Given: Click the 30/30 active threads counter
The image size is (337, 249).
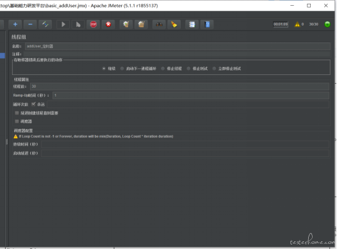Looking at the screenshot, I should coord(313,24).
